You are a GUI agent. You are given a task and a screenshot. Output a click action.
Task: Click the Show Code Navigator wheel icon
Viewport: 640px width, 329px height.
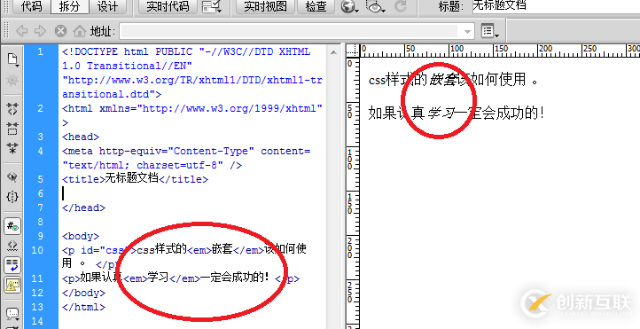[12, 80]
